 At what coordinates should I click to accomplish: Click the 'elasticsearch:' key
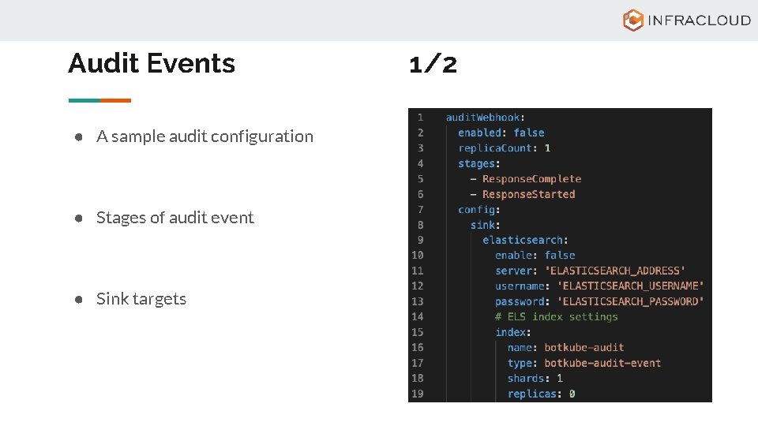[525, 240]
